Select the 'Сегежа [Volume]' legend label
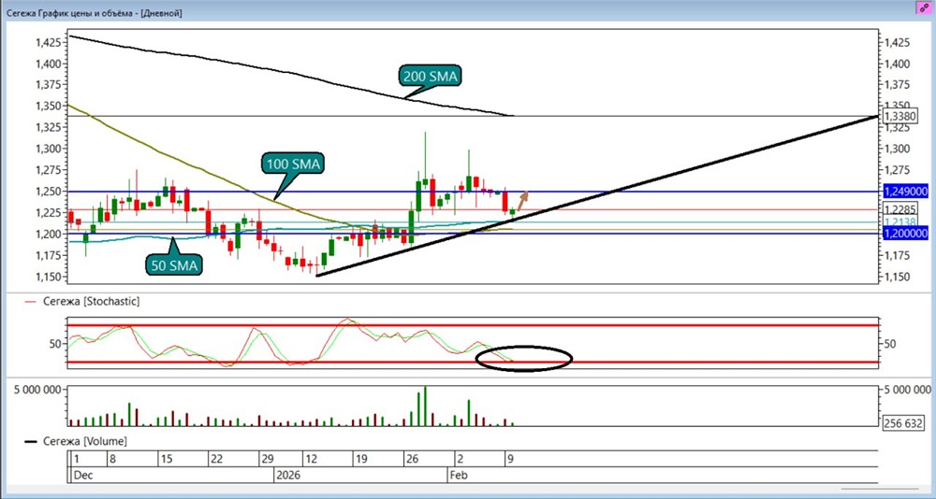This screenshot has width=936, height=499. click(x=75, y=442)
